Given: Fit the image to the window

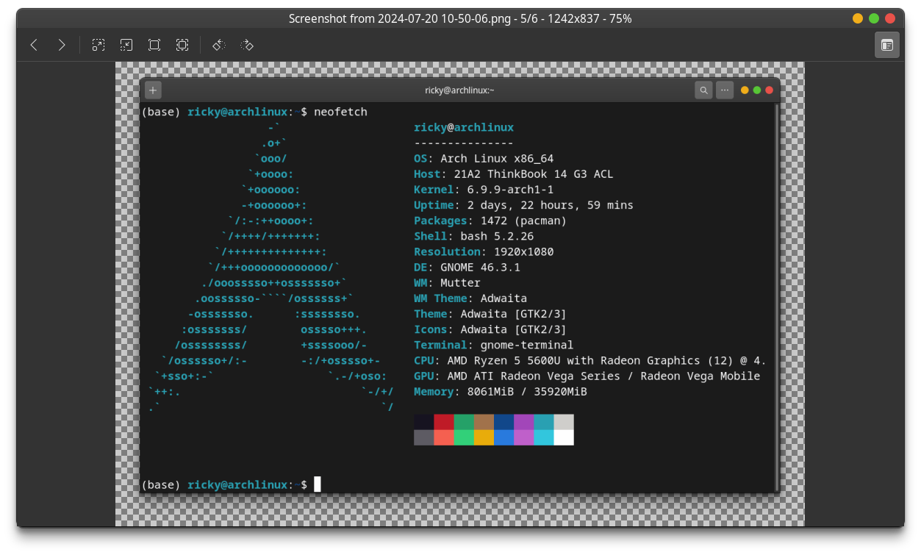Looking at the screenshot, I should [182, 45].
